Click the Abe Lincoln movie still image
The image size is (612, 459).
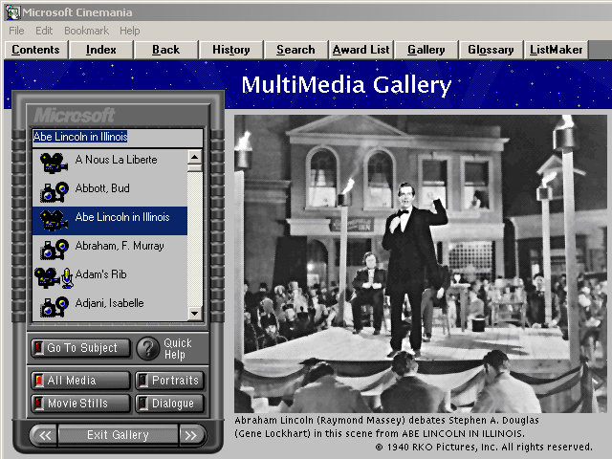pyautogui.click(x=421, y=264)
